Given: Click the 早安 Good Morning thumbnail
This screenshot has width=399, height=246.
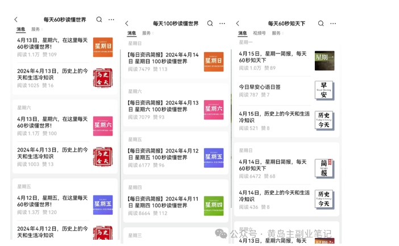Looking at the screenshot, I should pos(325,90).
